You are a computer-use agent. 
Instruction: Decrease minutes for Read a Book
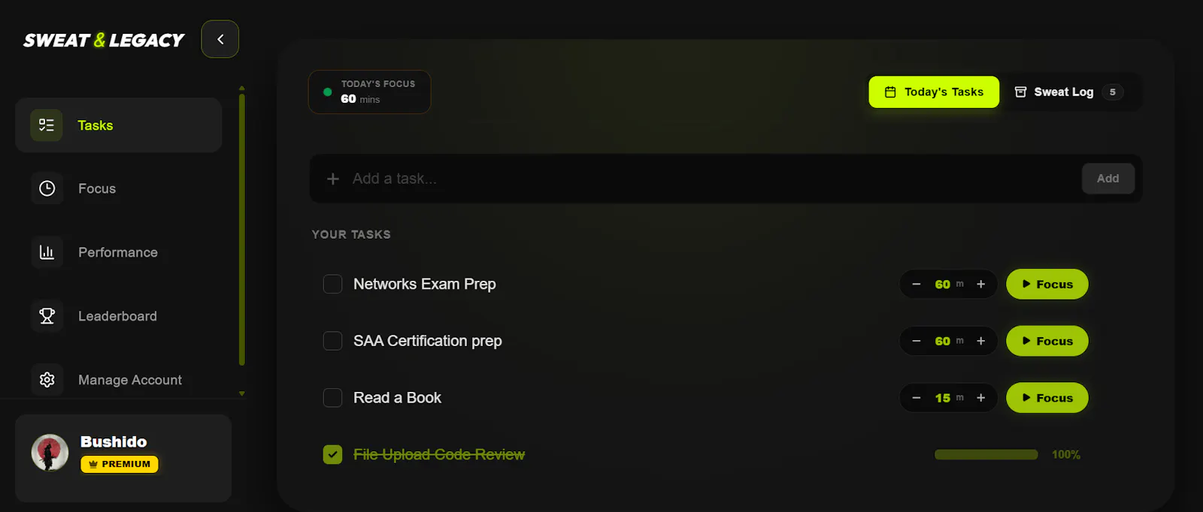(x=916, y=398)
